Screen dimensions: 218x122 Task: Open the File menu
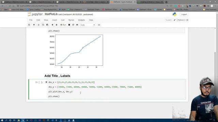(31, 20)
